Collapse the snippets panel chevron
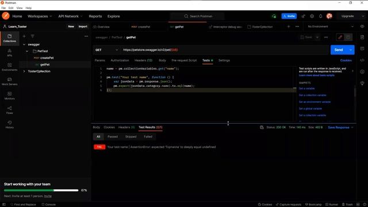 click(352, 71)
